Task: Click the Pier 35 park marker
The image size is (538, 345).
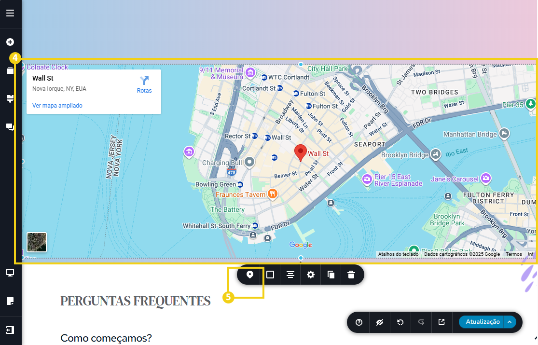Action: click(x=531, y=103)
